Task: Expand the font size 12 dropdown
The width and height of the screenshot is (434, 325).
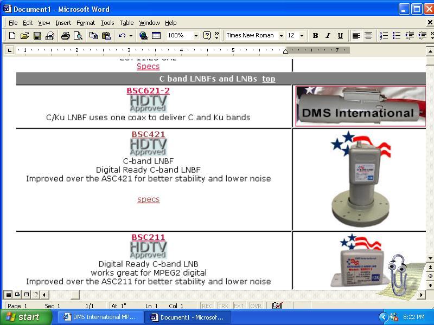Action: (x=302, y=36)
